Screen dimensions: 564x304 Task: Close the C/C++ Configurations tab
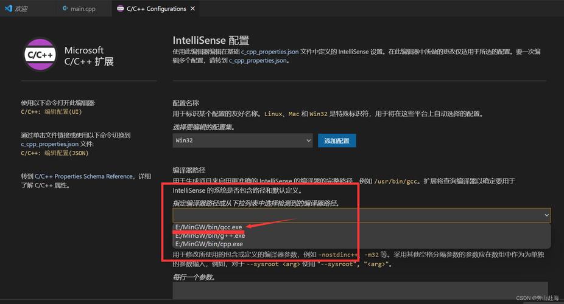pos(193,9)
